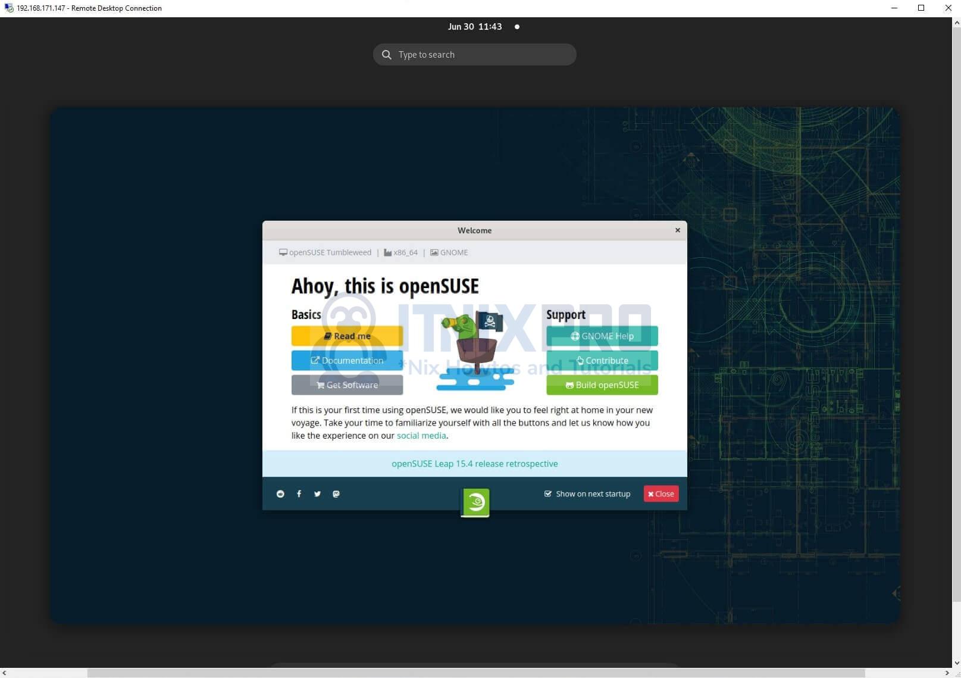The width and height of the screenshot is (961, 678).
Task: Click Get Software
Action: (x=347, y=385)
